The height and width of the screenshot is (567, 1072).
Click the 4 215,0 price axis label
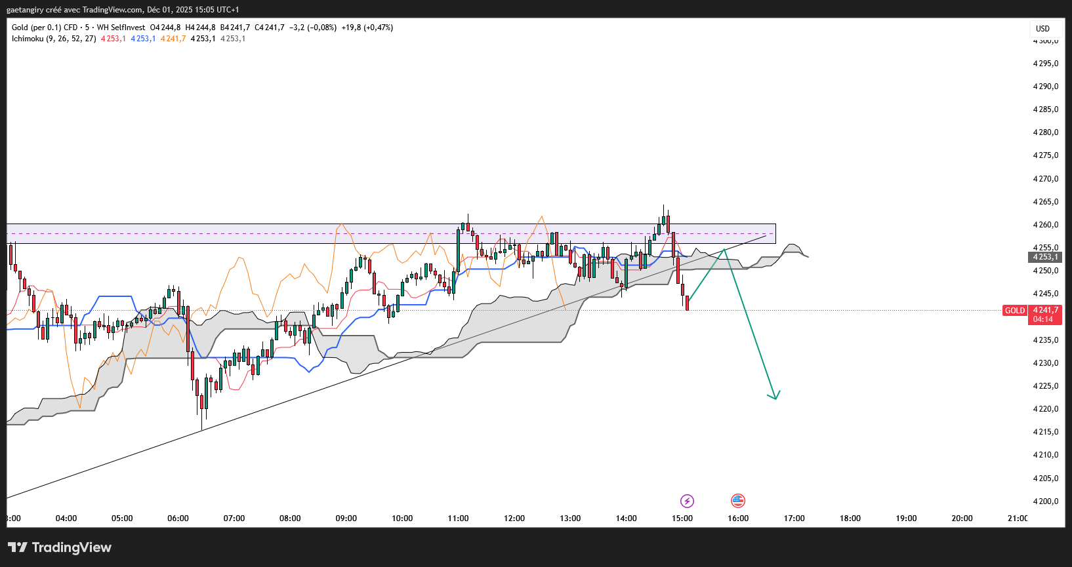tap(1046, 432)
